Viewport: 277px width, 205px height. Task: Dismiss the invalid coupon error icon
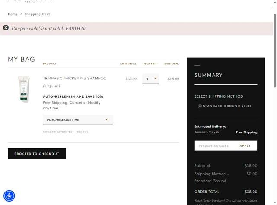point(6,28)
